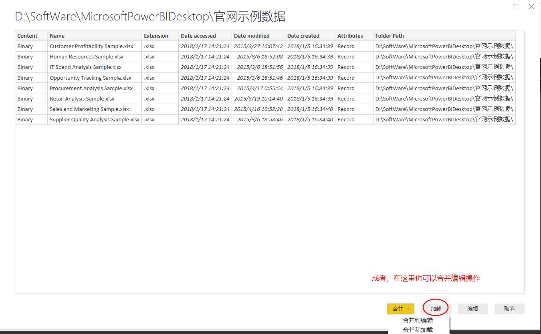Close the dialog with the X icon
This screenshot has height=334, width=541.
[531, 6]
